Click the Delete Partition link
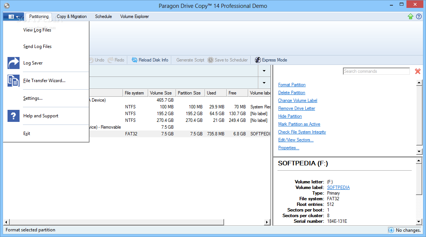The height and width of the screenshot is (237, 426). 291,93
